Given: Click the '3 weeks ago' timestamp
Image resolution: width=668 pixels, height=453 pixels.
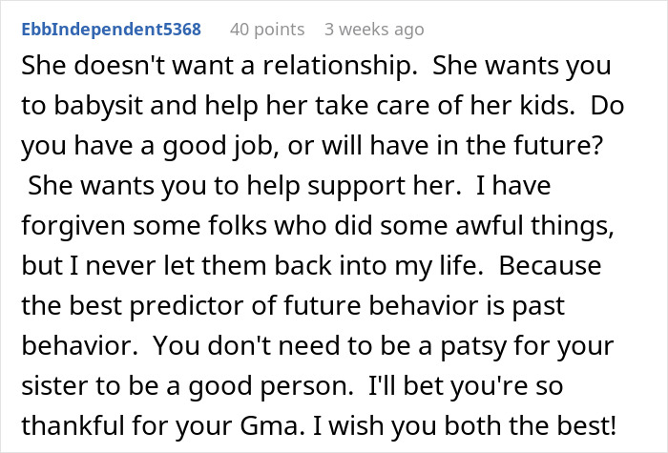Looking at the screenshot, I should click(374, 29).
